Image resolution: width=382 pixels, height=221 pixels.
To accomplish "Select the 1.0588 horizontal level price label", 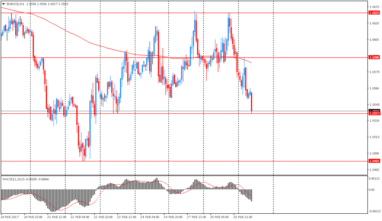I will click(x=374, y=57).
